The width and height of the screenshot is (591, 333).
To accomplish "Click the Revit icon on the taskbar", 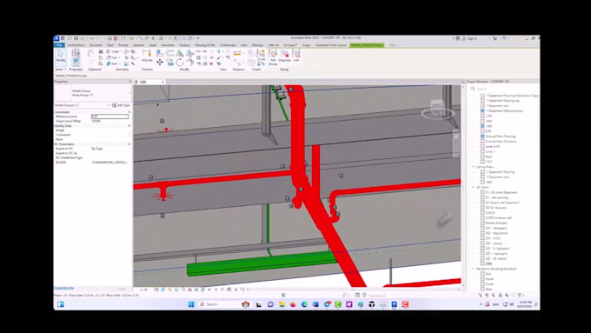I will pyautogui.click(x=395, y=304).
